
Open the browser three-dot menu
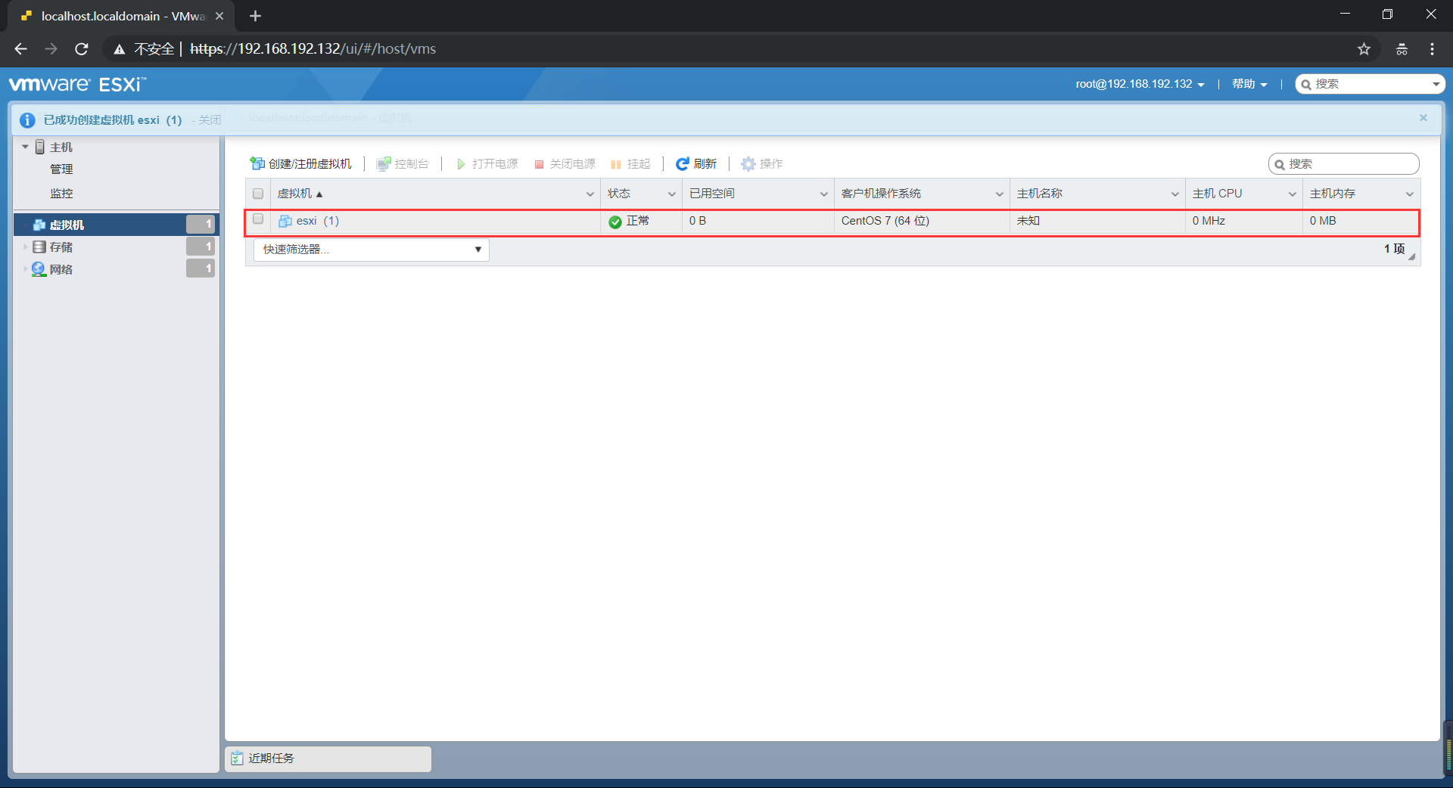click(1432, 49)
